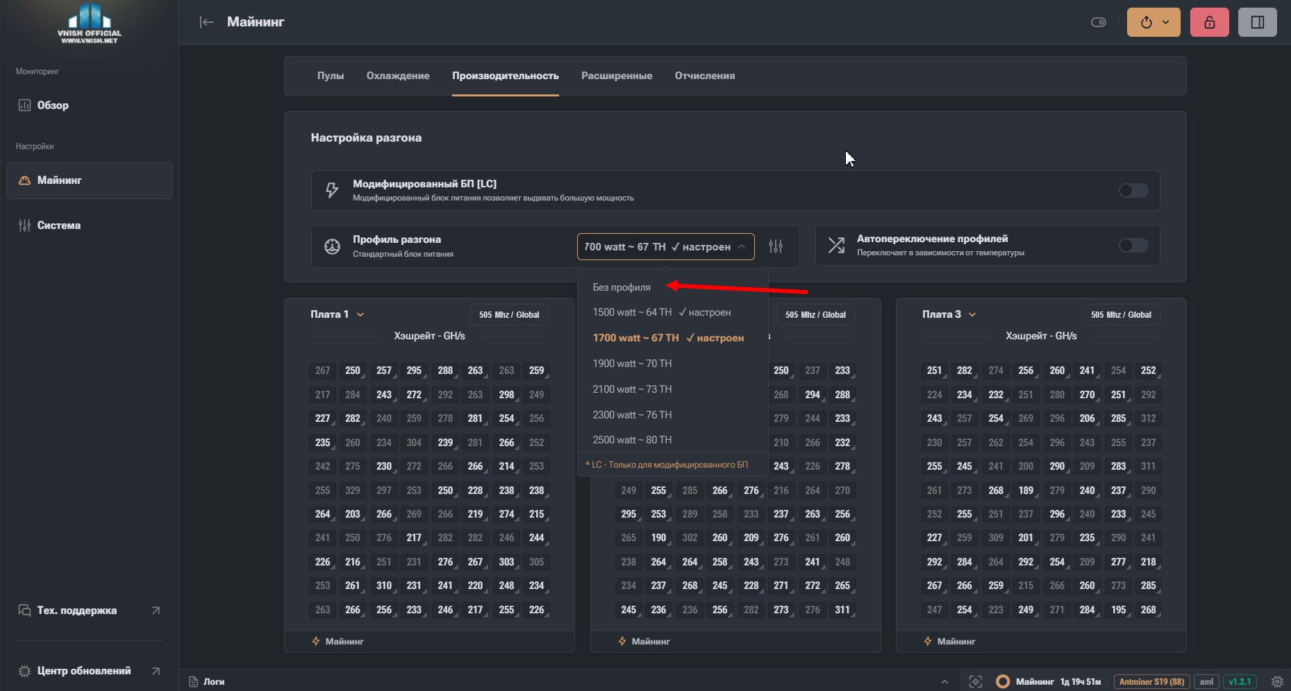The width and height of the screenshot is (1291, 691).
Task: Click the Antminer S19 (88) badge
Action: coord(1151,682)
